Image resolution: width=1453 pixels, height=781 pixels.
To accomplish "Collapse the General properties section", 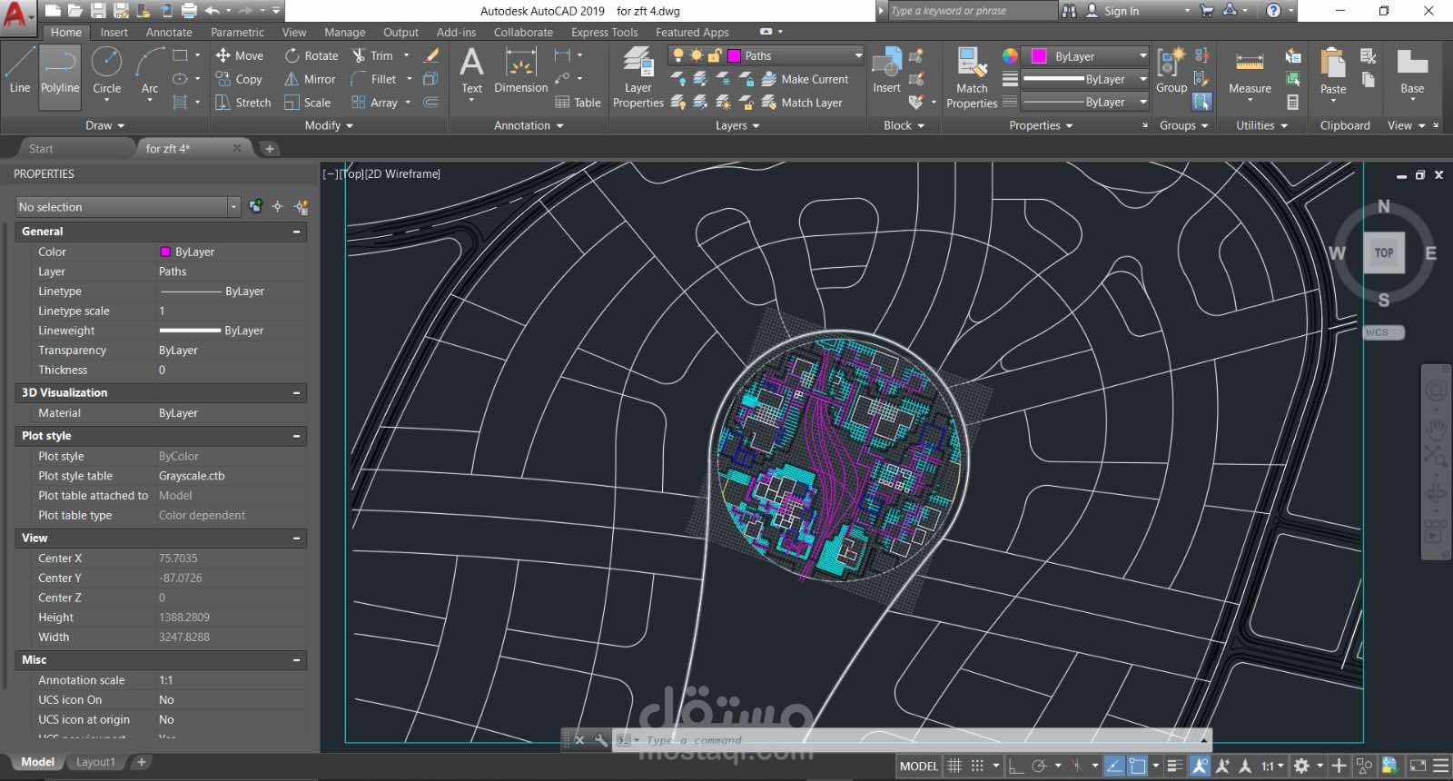I will [296, 232].
